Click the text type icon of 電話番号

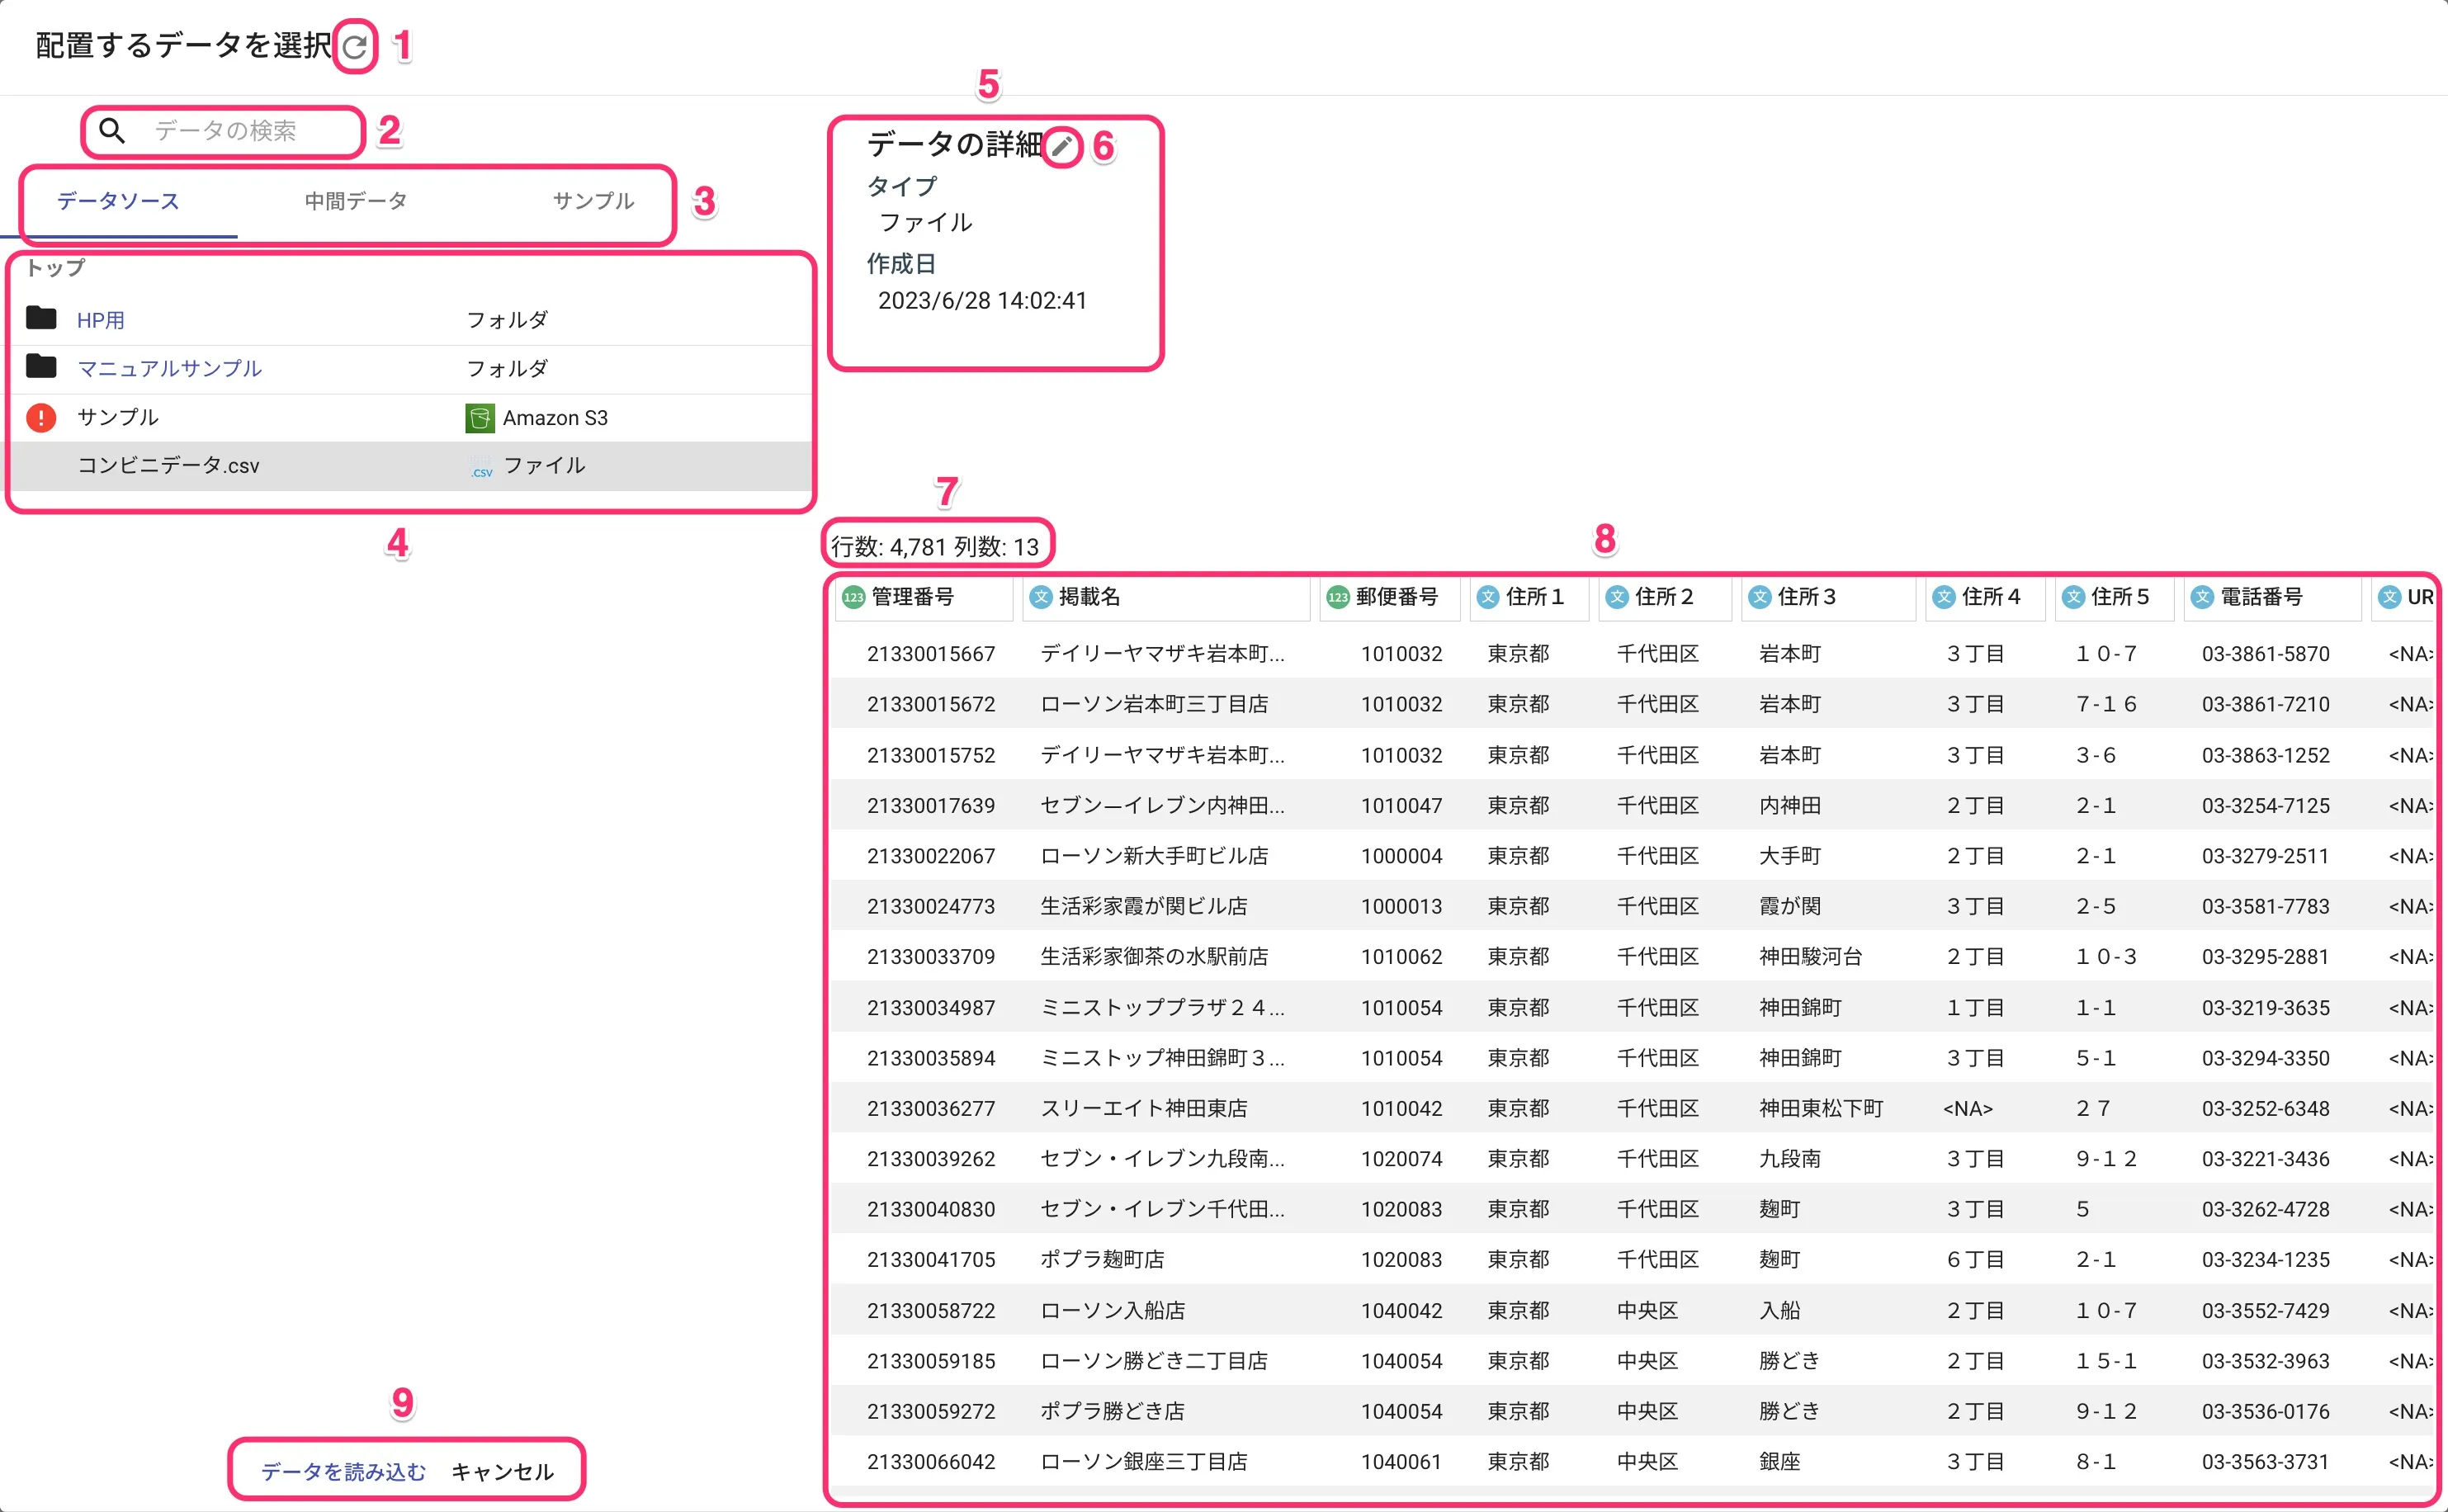pos(2202,598)
